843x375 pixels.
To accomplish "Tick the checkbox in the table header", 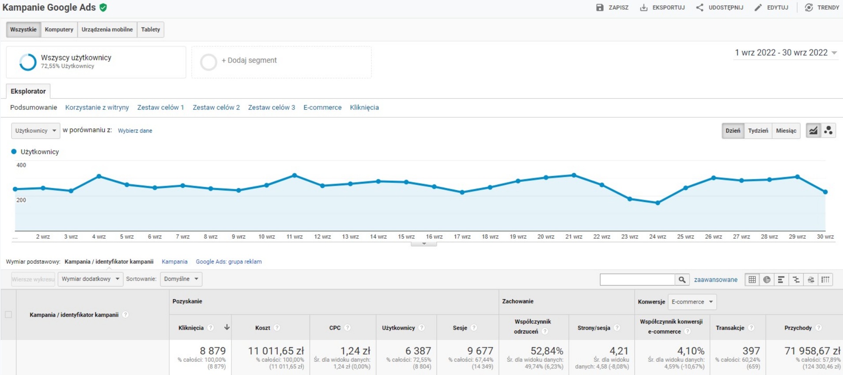I will pyautogui.click(x=8, y=315).
